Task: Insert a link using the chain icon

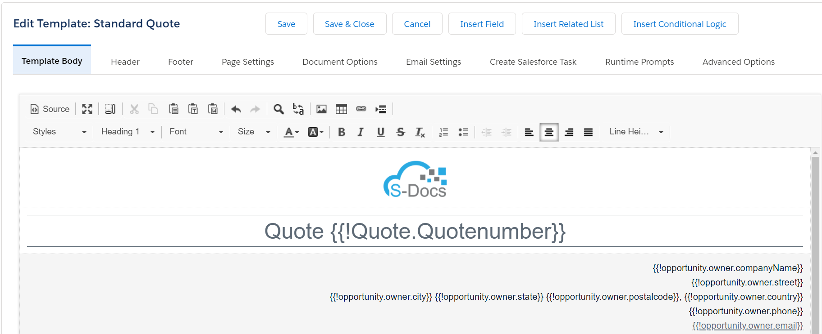Action: (361, 109)
